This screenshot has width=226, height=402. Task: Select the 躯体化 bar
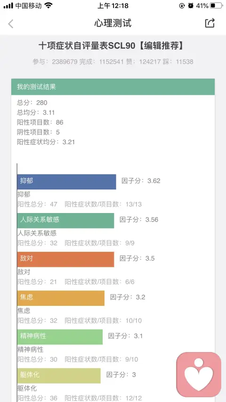[x=59, y=376]
